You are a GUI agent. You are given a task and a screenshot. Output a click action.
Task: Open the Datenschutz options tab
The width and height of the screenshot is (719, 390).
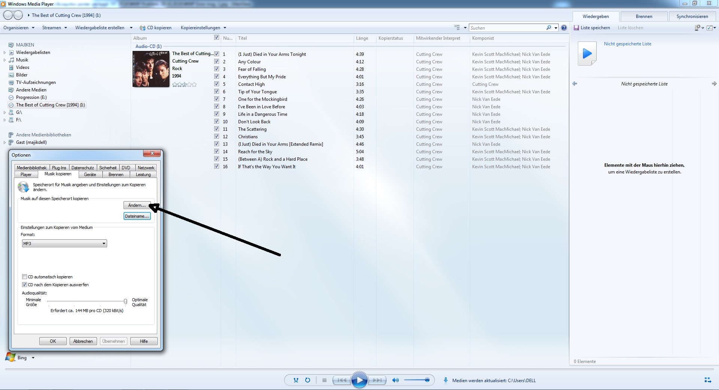point(83,168)
